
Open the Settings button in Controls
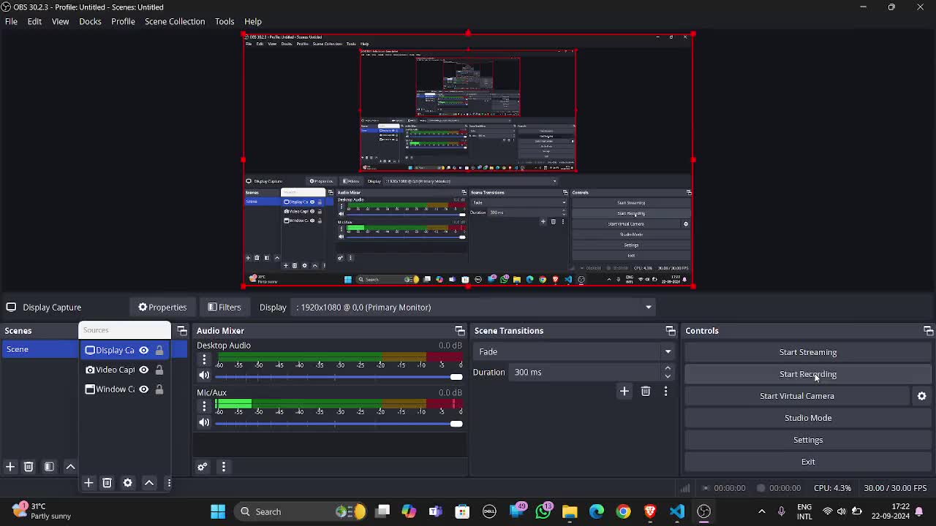[x=808, y=440]
